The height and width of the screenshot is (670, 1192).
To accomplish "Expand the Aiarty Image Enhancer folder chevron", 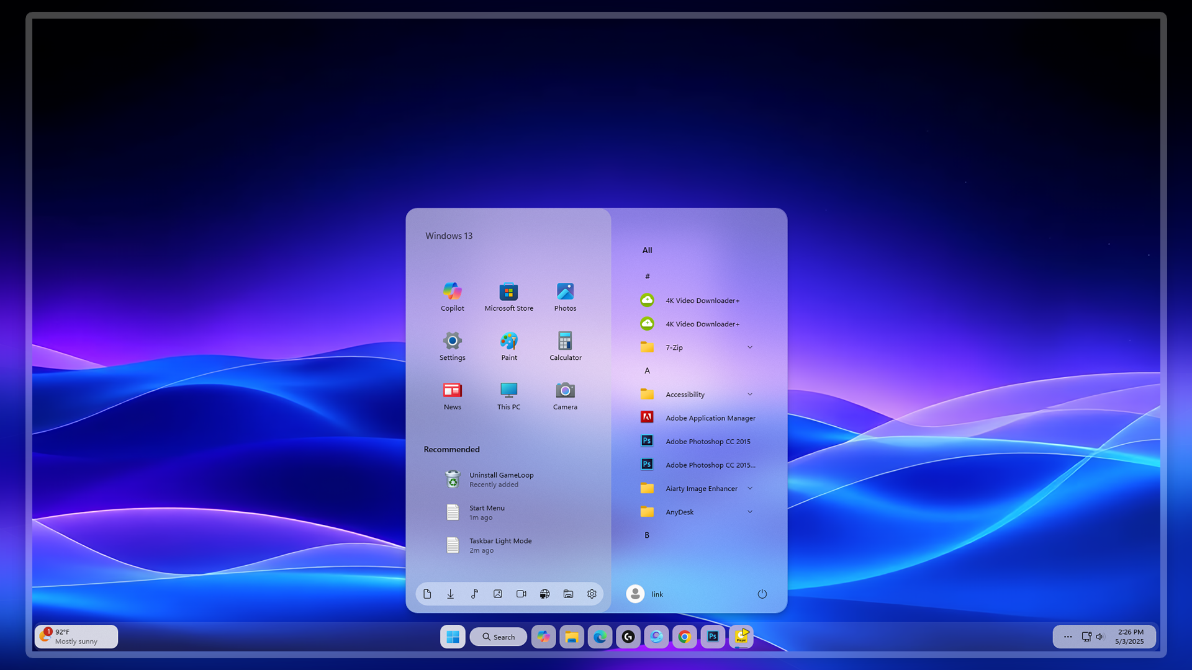I will [750, 488].
